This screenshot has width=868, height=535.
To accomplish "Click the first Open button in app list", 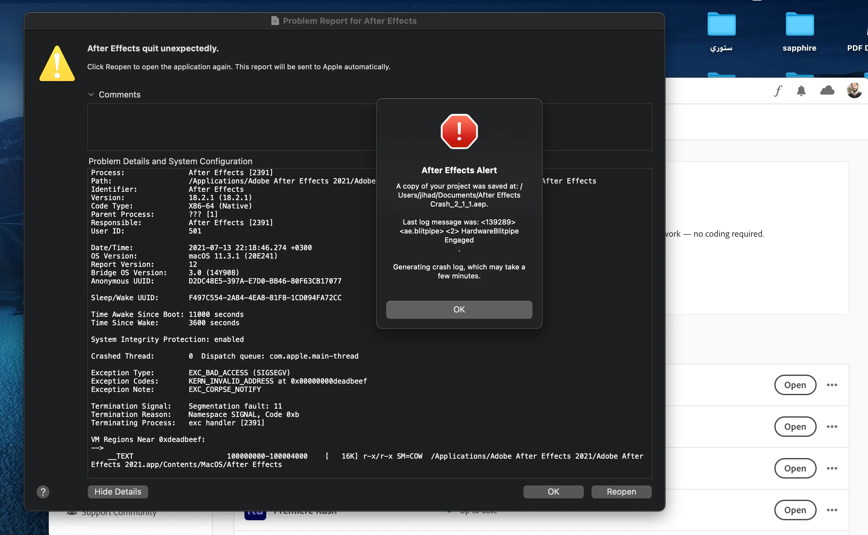I will (x=795, y=385).
